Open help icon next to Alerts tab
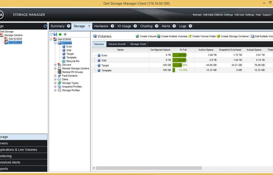This screenshot has width=273, height=175. (174, 26)
